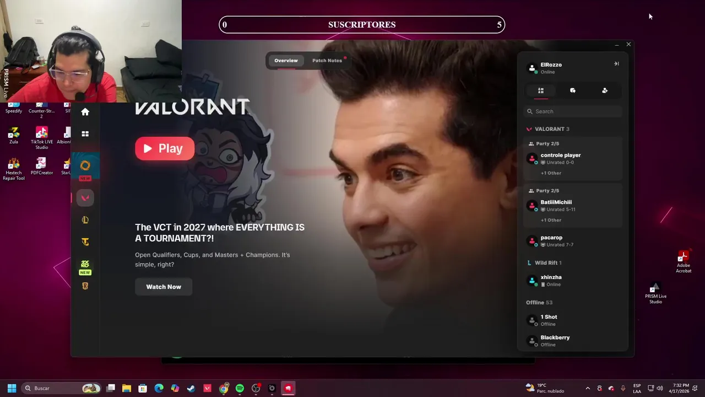
Task: Select friend xhinzha
Action: tap(573, 281)
